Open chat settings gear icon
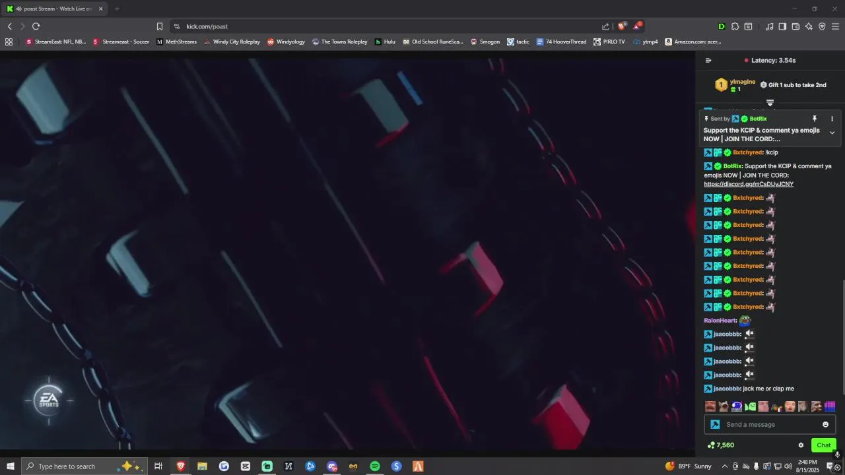Image resolution: width=845 pixels, height=475 pixels. click(801, 445)
